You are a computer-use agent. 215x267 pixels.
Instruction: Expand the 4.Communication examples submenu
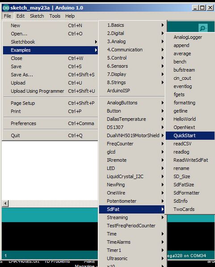tap(132, 50)
